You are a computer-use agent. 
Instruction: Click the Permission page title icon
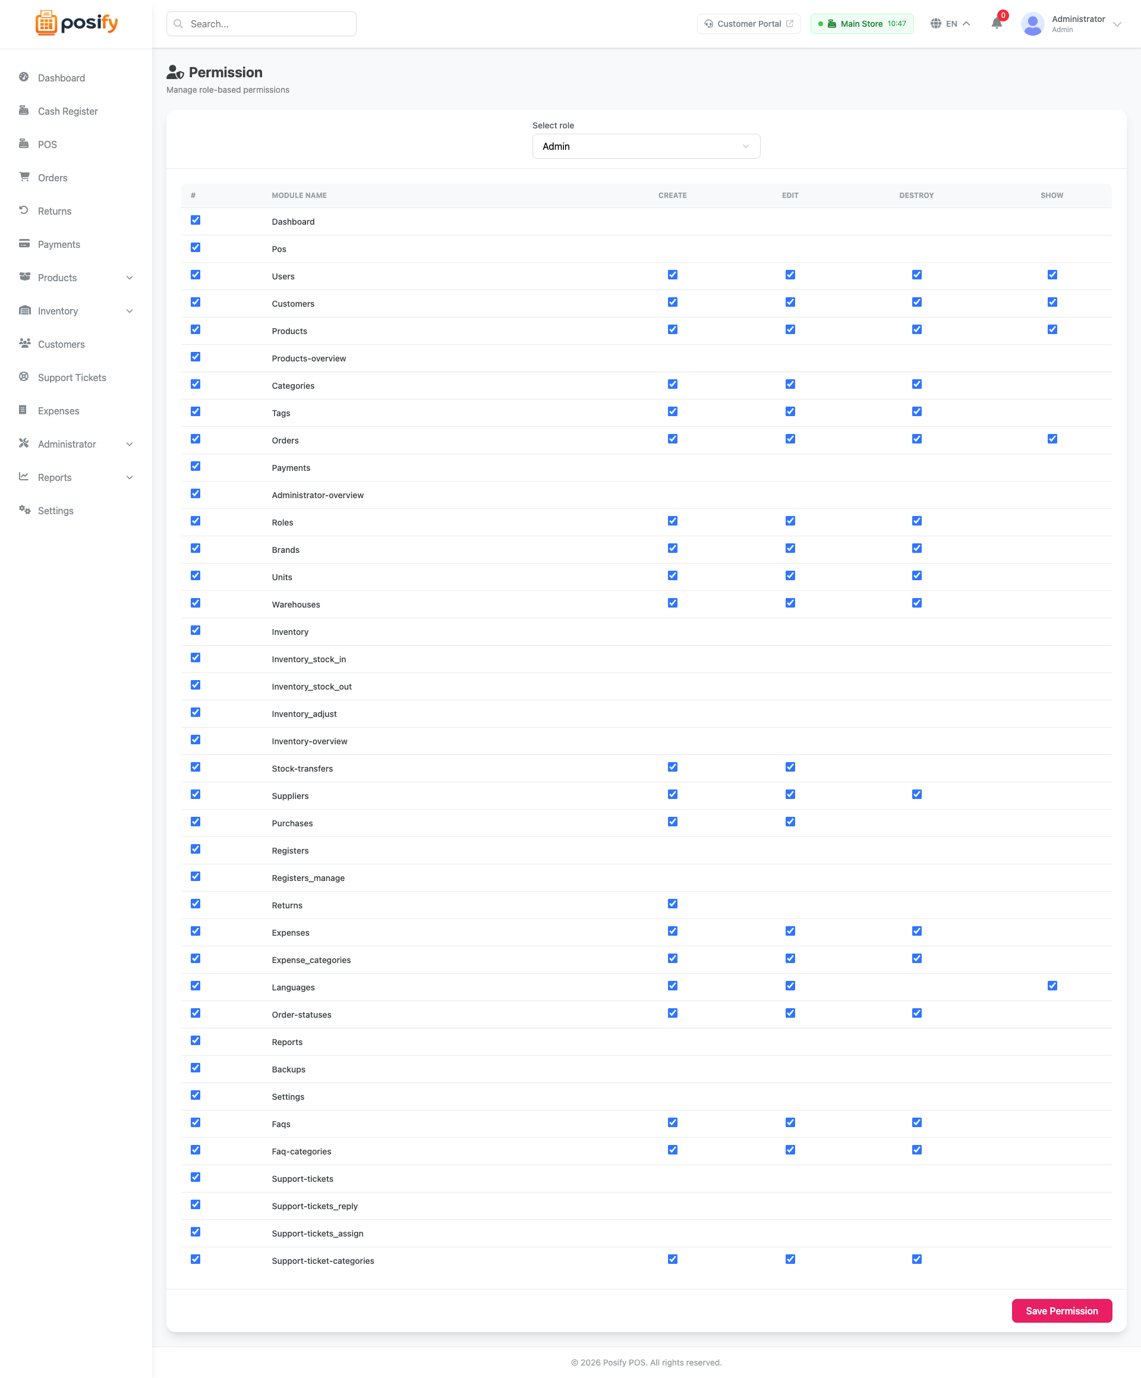click(175, 72)
